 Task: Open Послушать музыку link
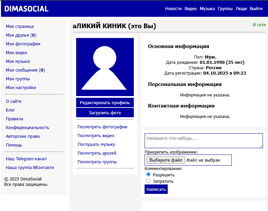pos(96,144)
